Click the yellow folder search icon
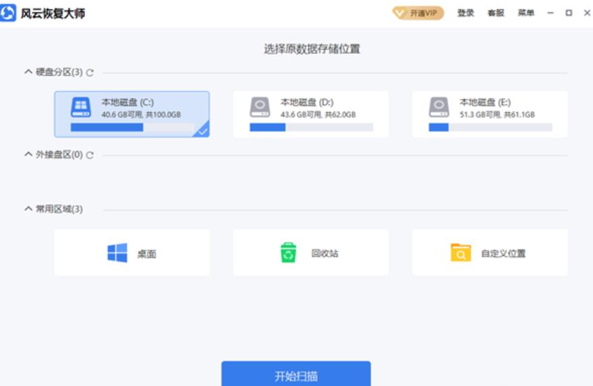The width and height of the screenshot is (593, 386). (461, 253)
